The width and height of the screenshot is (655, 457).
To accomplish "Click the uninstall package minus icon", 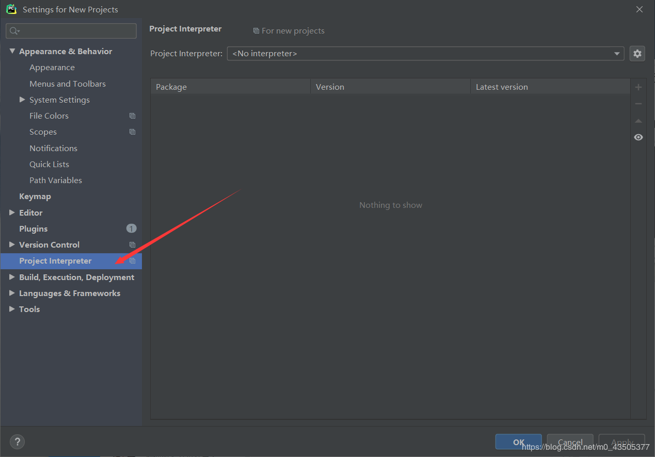I will point(638,104).
